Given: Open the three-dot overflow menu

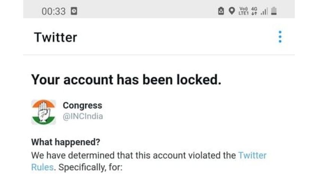Looking at the screenshot, I should 279,37.
